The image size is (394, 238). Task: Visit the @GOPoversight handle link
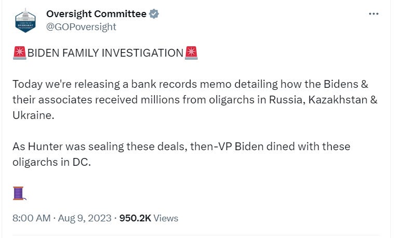pyautogui.click(x=81, y=27)
